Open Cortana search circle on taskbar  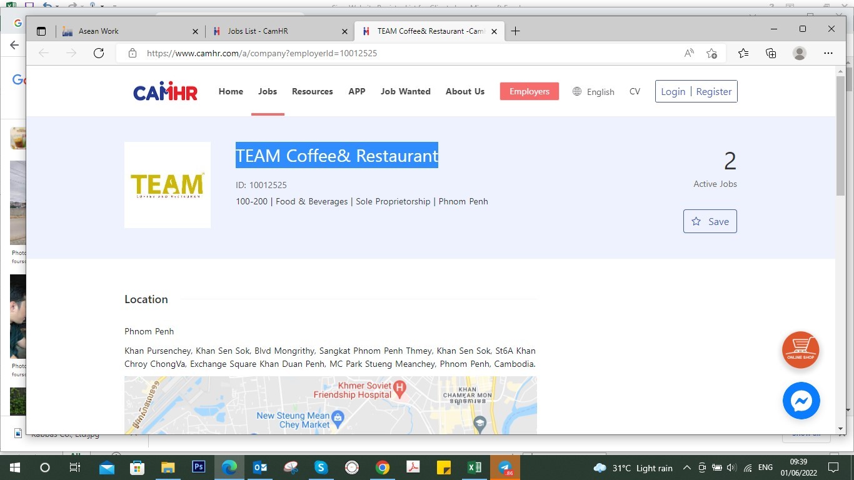[44, 467]
